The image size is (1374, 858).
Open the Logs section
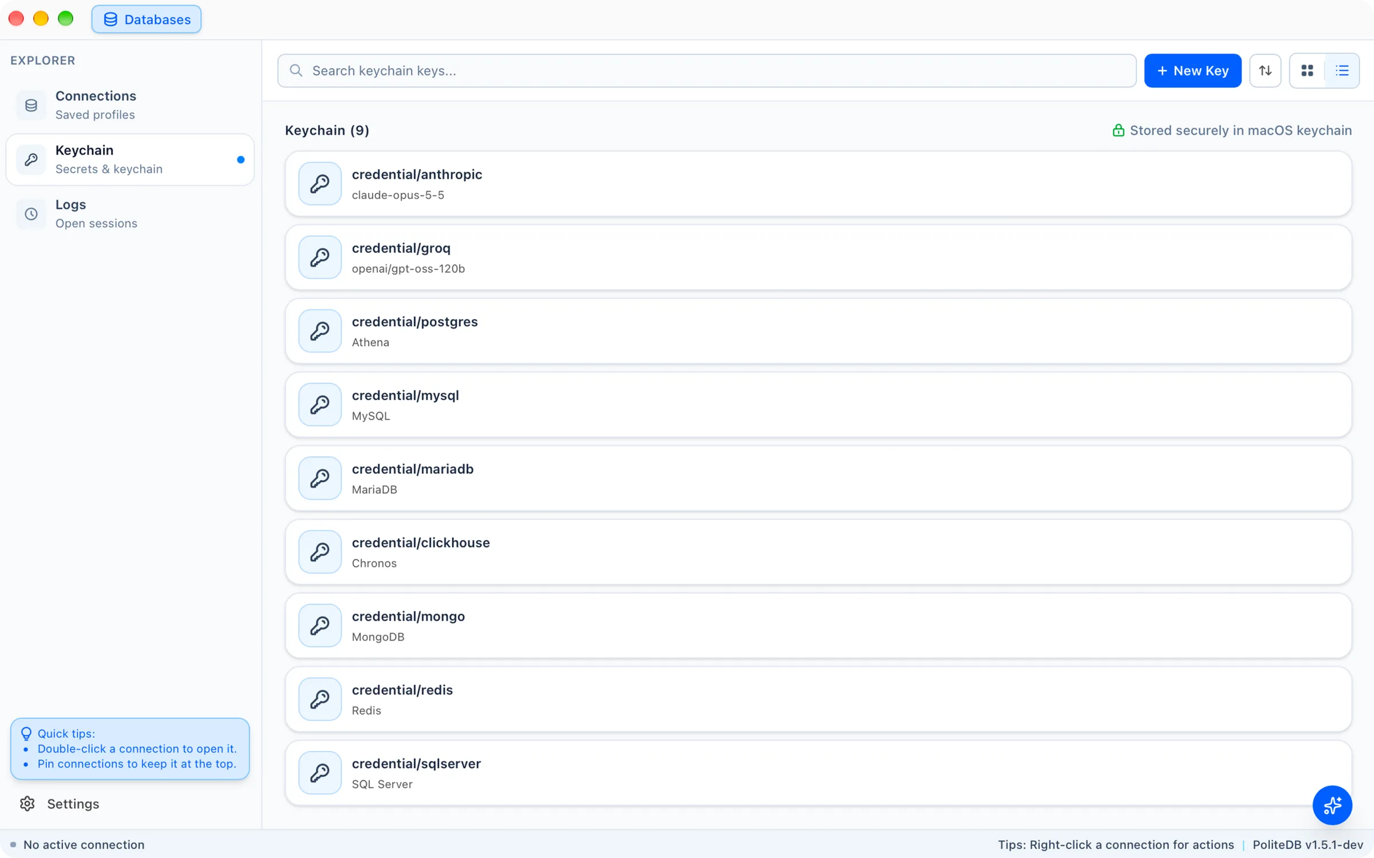point(130,214)
